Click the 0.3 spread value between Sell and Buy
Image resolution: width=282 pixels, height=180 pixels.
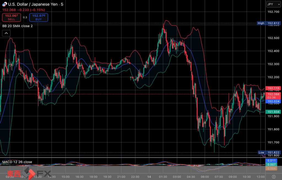tap(25, 17)
